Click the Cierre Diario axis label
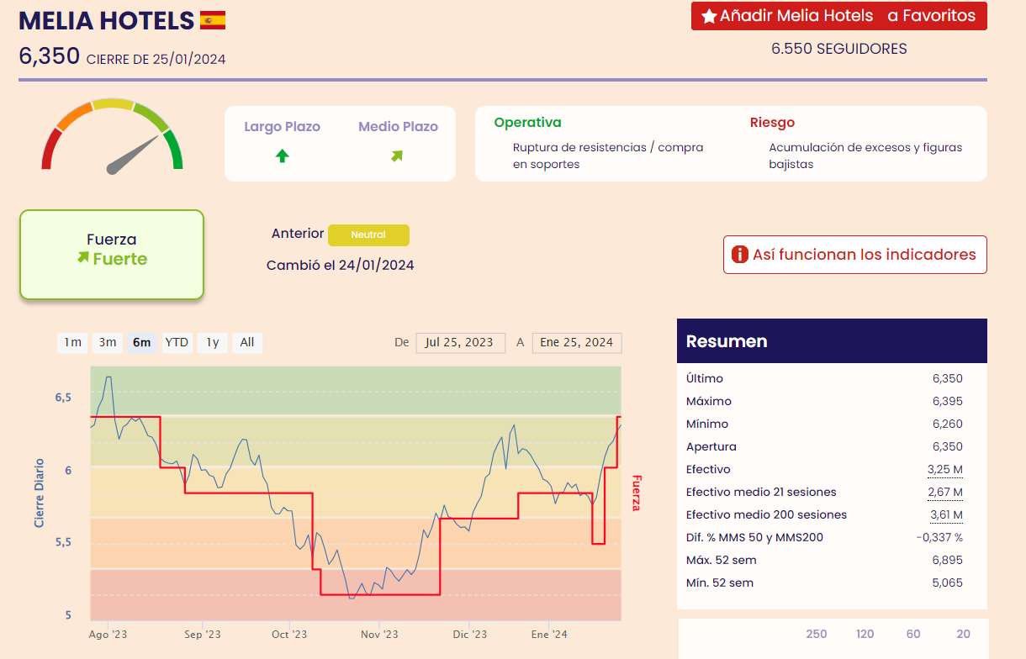 pyautogui.click(x=39, y=493)
